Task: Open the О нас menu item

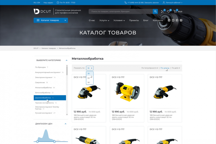Action: click(92, 20)
